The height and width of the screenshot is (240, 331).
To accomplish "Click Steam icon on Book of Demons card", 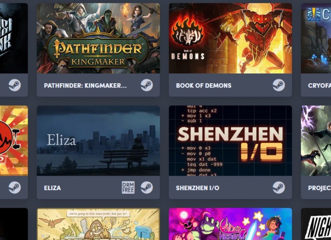I will pyautogui.click(x=278, y=85).
